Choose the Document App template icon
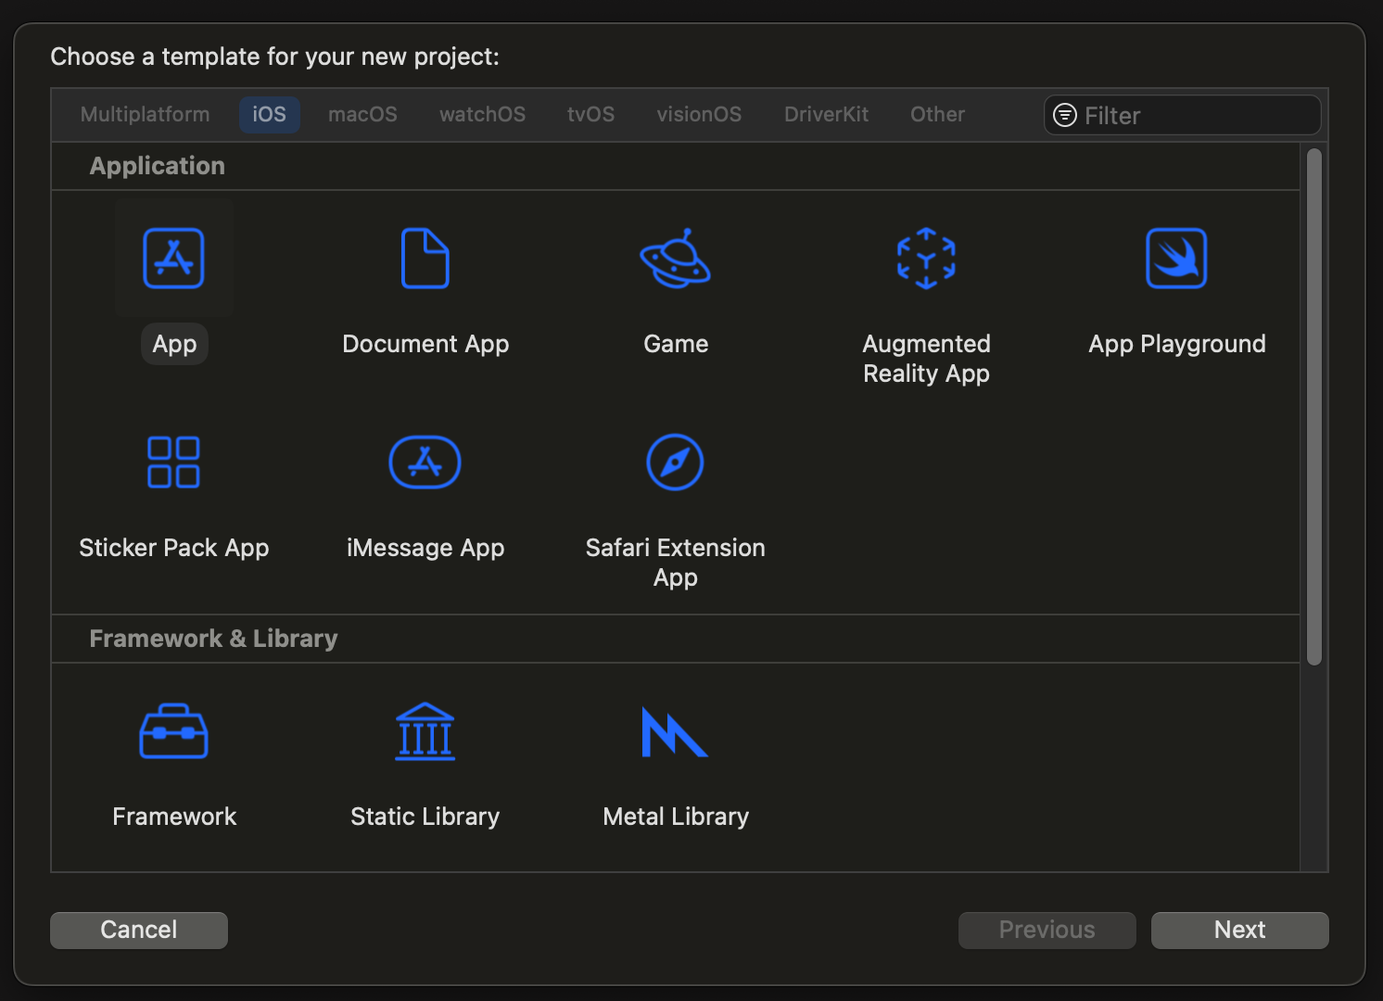Image resolution: width=1383 pixels, height=1001 pixels. point(425,259)
